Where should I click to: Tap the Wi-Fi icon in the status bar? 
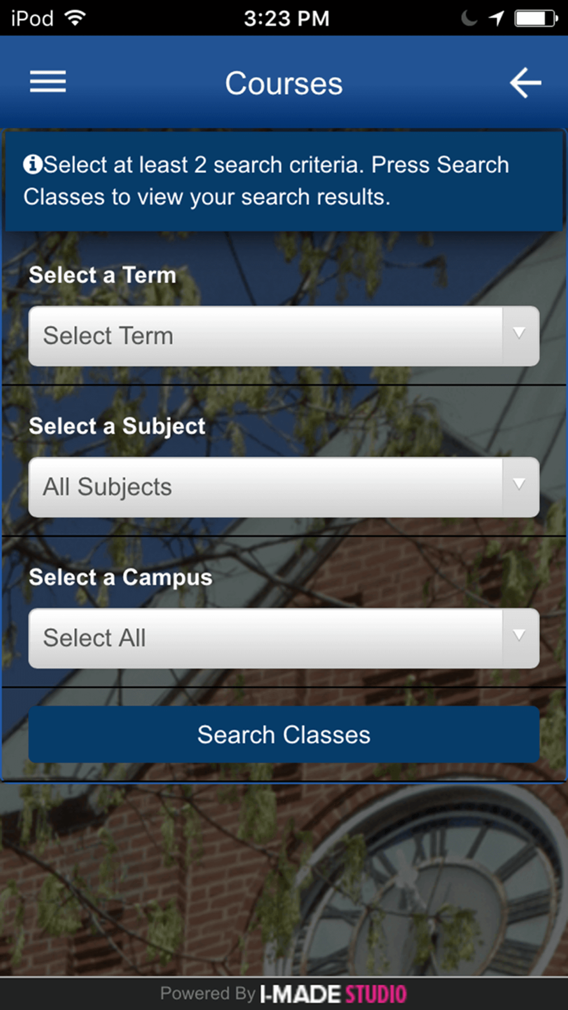coord(75,18)
